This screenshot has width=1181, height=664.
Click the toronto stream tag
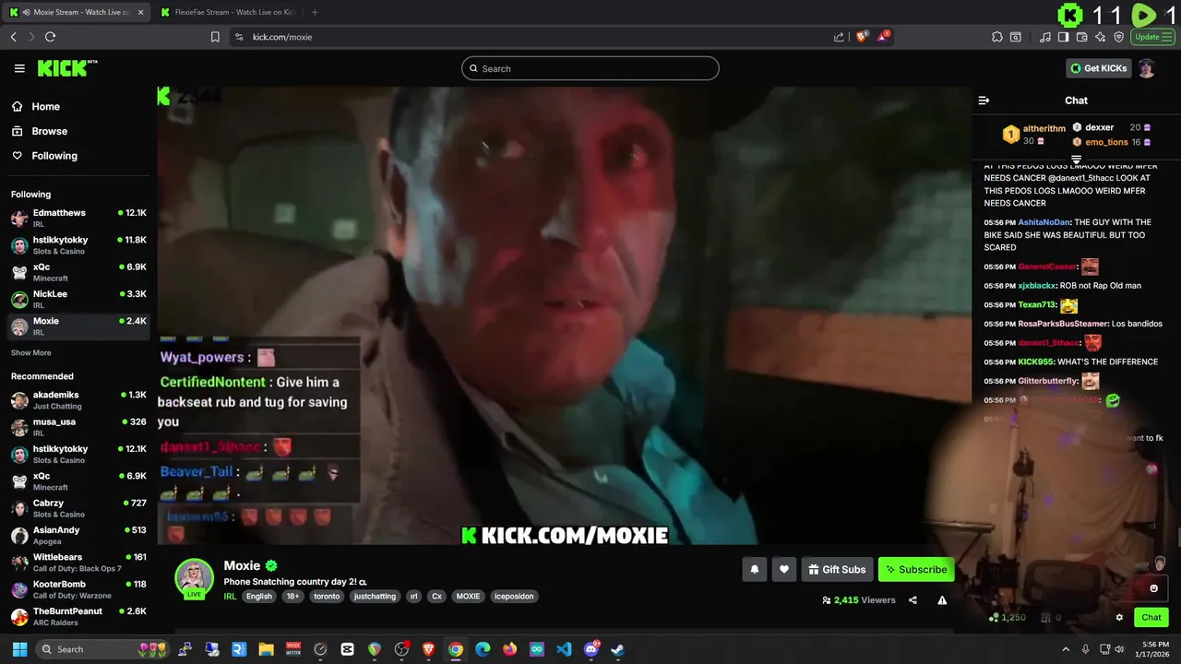pyautogui.click(x=327, y=596)
